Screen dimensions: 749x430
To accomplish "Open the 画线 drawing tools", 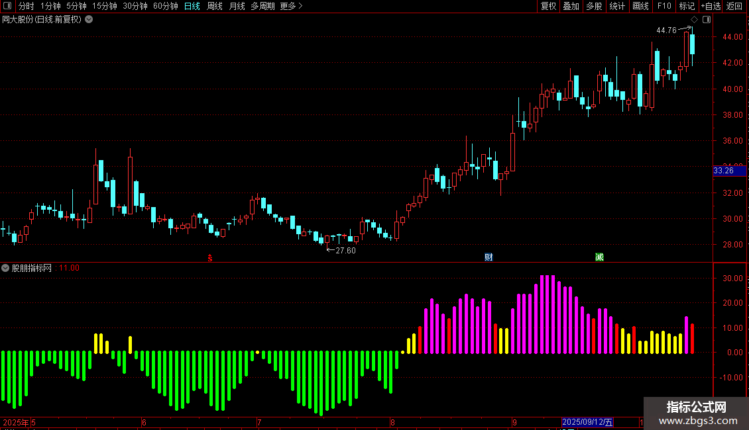I will (640, 6).
